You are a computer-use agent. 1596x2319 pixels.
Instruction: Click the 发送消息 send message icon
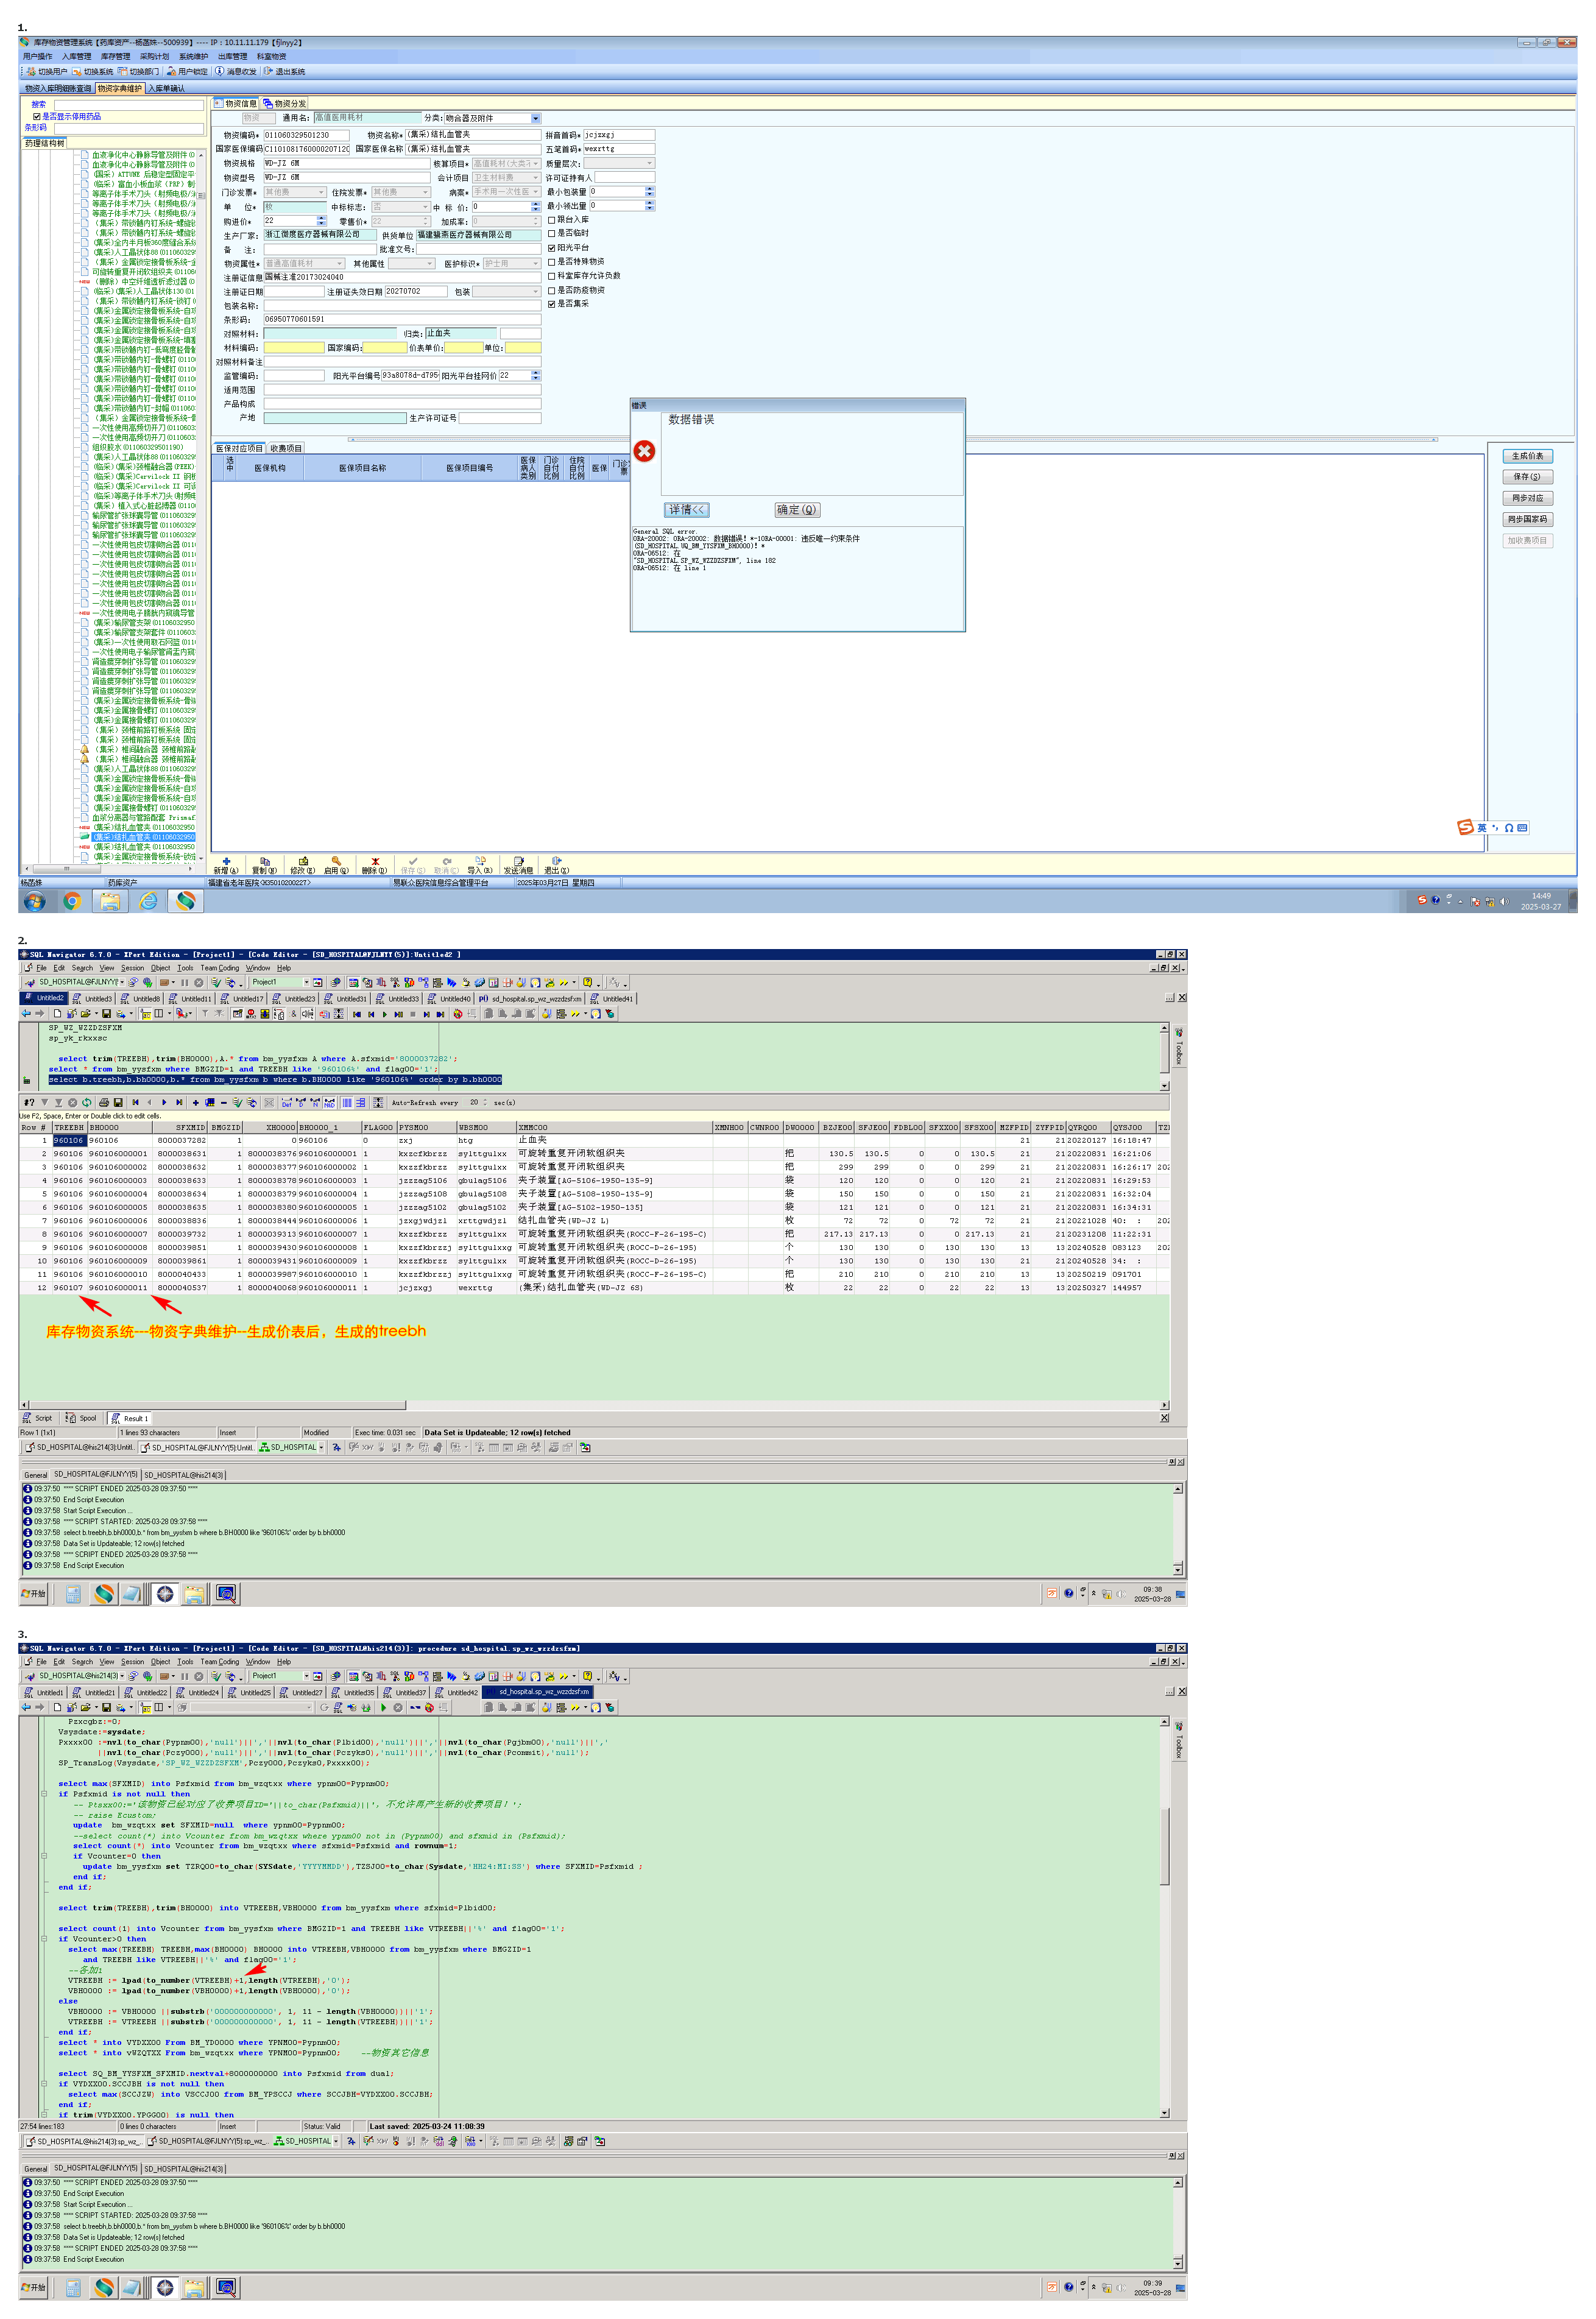518,861
